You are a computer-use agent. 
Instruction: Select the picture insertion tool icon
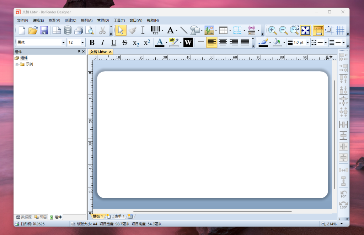[209, 30]
